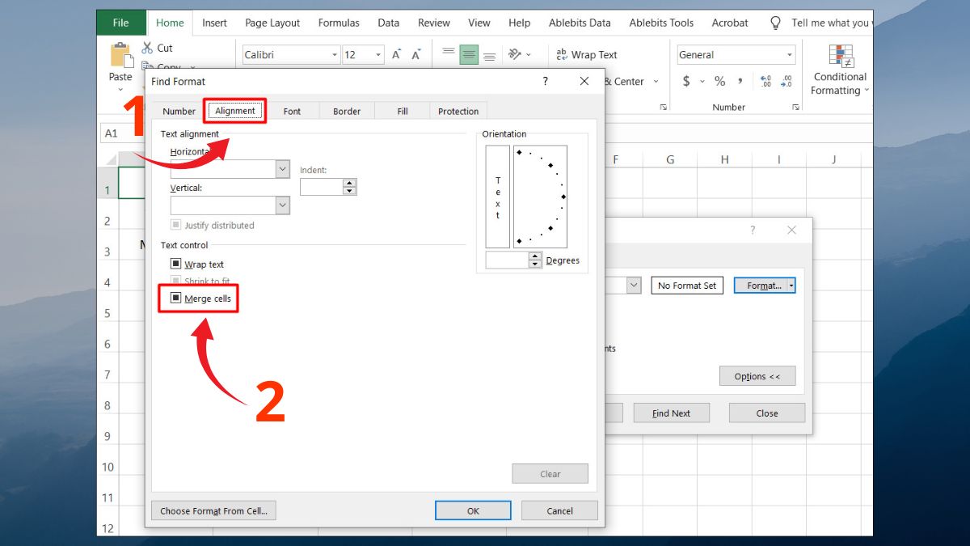The height and width of the screenshot is (546, 970).
Task: Click the orientation dial in Find Format
Action: (540, 197)
